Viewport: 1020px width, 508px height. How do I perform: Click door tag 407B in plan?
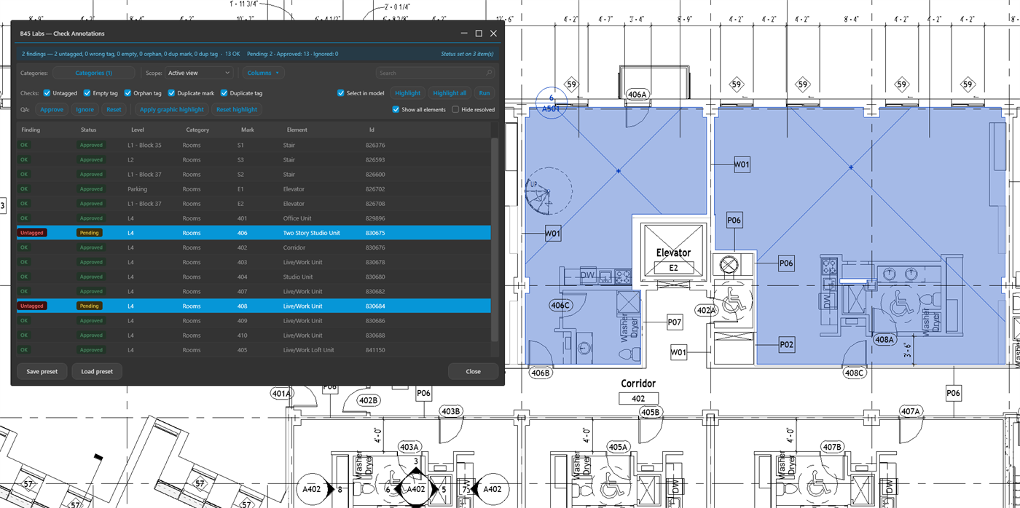point(831,447)
